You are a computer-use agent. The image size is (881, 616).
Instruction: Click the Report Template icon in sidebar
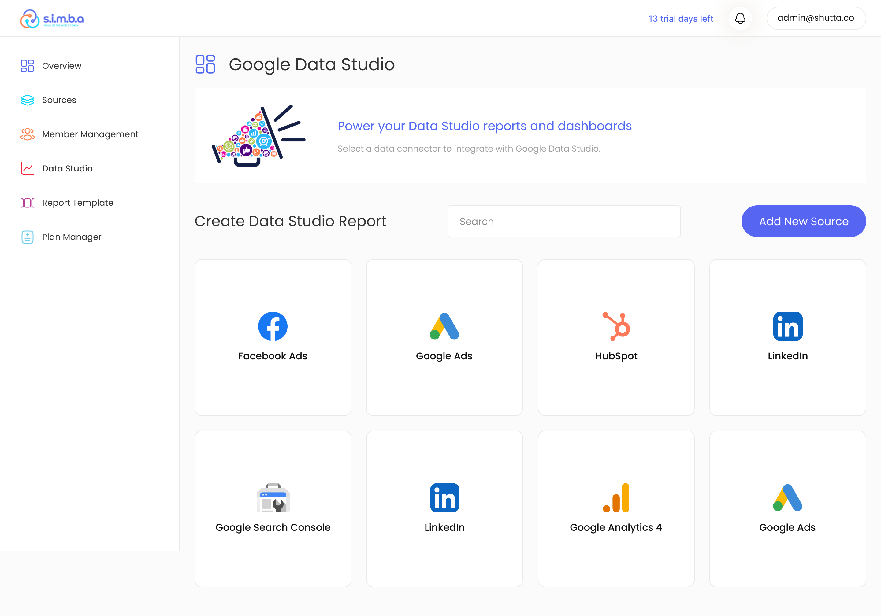(27, 203)
